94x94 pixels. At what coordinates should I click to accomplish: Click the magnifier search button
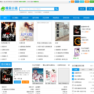pos(56,9)
